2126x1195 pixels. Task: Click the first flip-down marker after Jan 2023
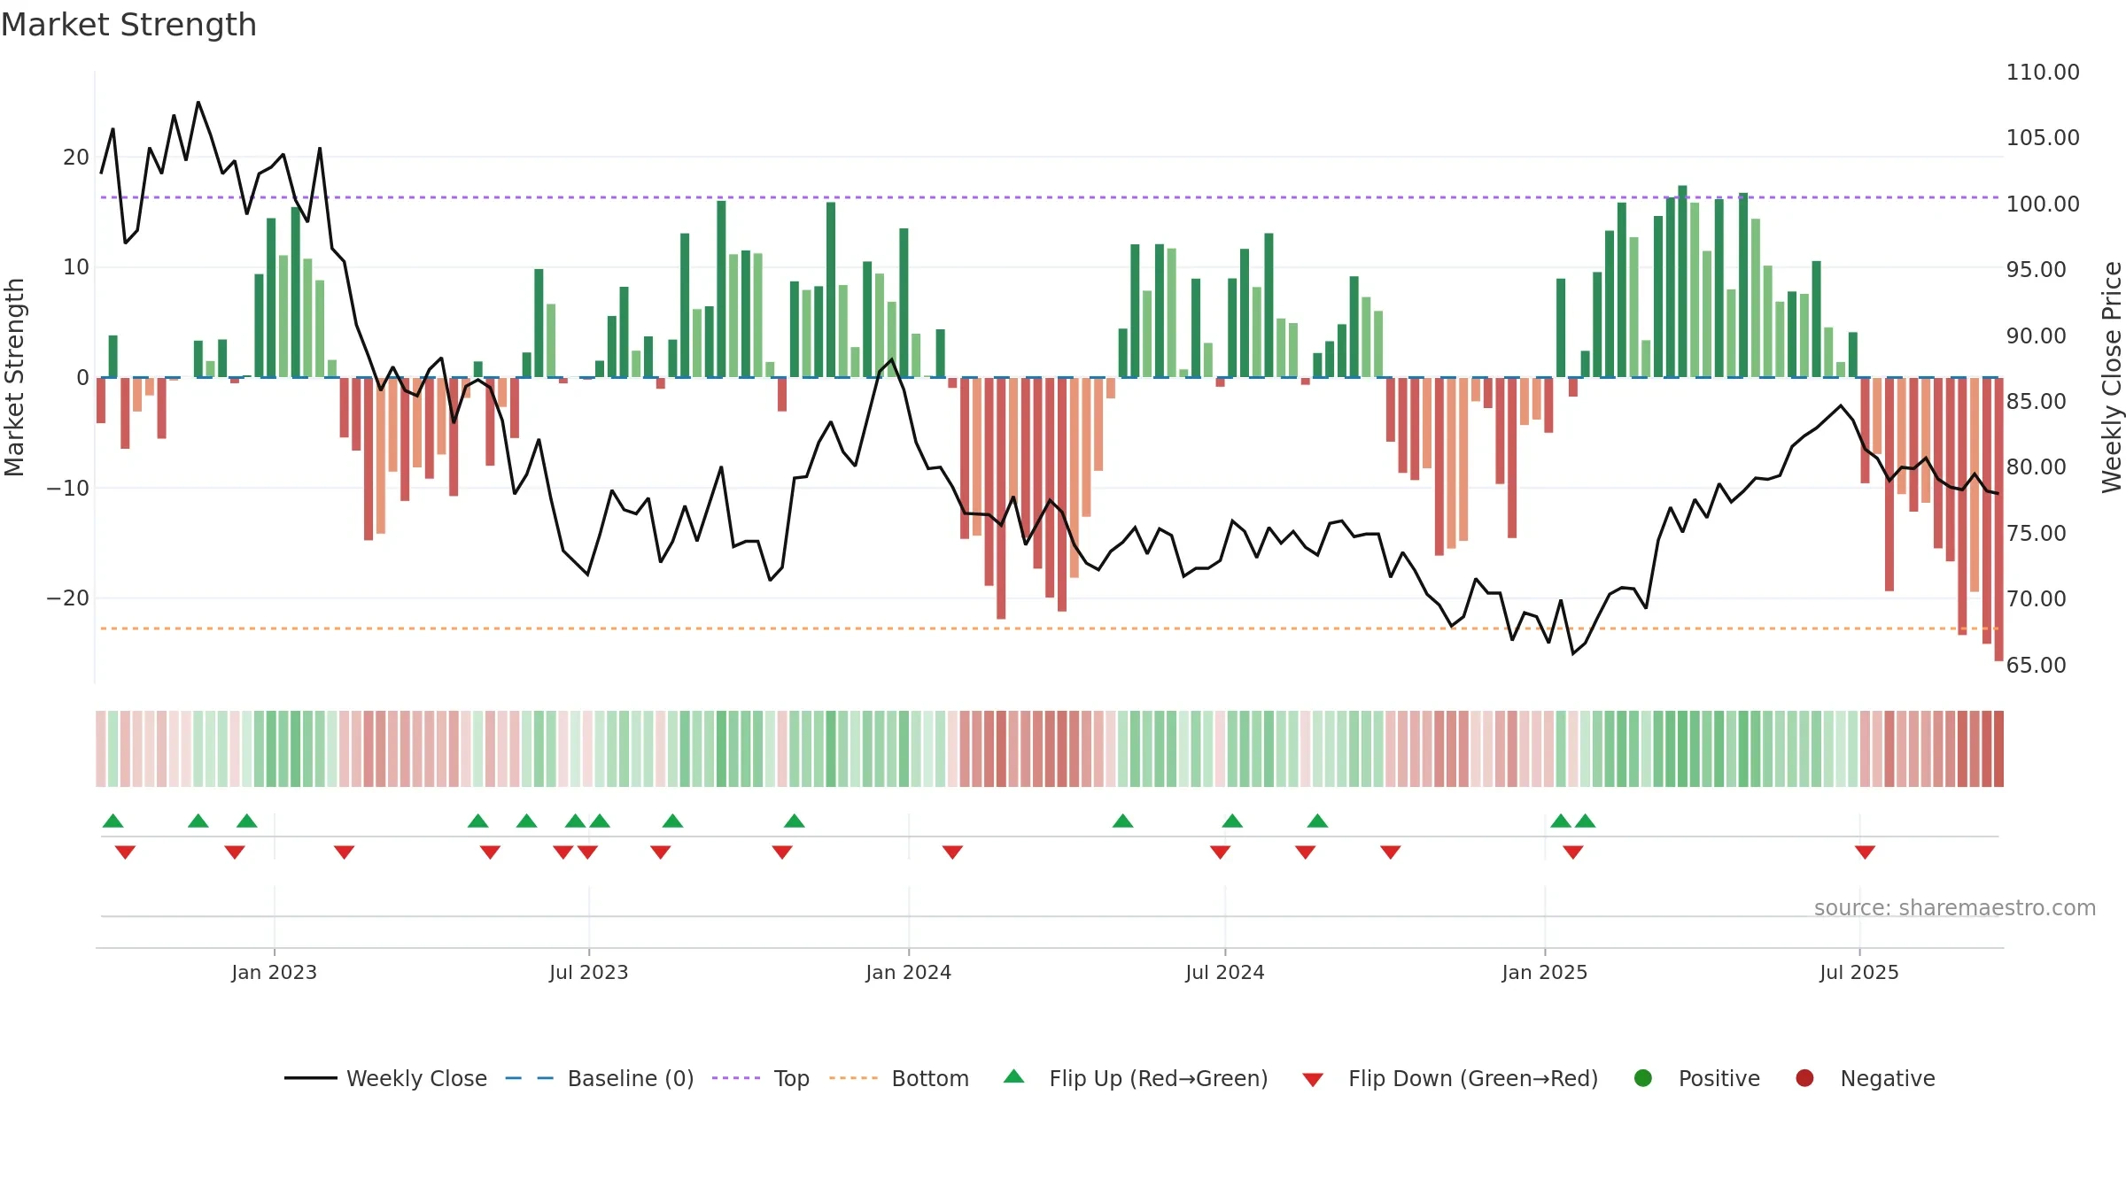click(x=344, y=852)
